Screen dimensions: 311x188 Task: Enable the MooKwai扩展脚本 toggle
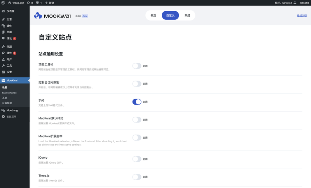pyautogui.click(x=137, y=138)
